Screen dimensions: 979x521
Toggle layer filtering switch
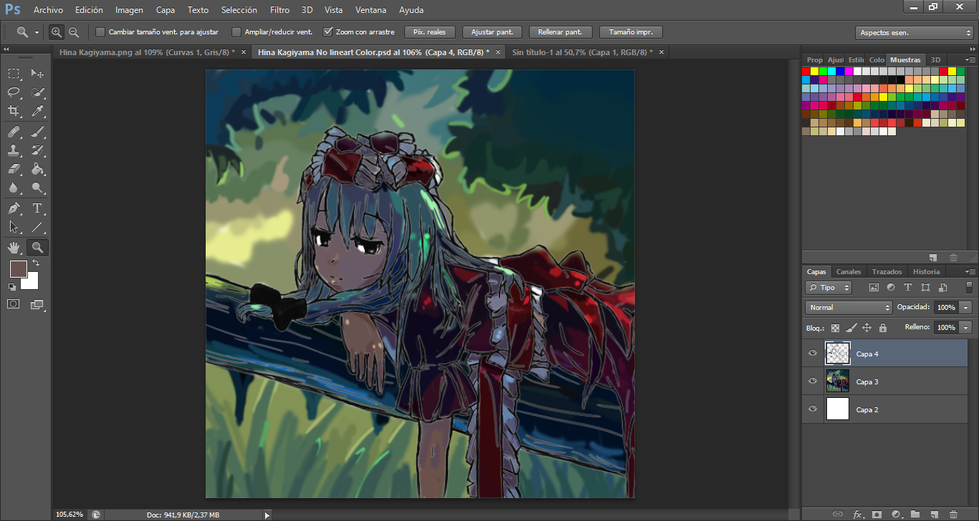(970, 287)
